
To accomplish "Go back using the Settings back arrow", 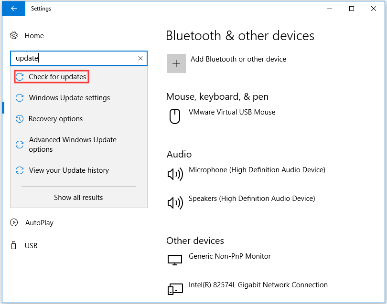I will click(13, 9).
